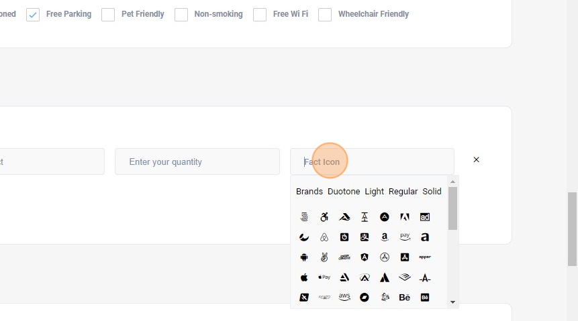Check the Non-smoking option

pos(181,15)
